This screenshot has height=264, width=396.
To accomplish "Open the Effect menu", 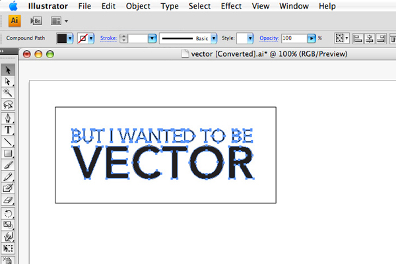I will pos(231,6).
